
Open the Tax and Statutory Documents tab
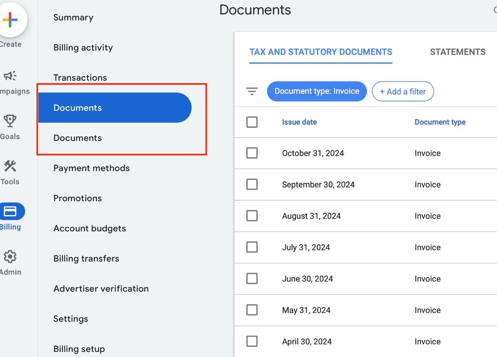[x=321, y=52]
